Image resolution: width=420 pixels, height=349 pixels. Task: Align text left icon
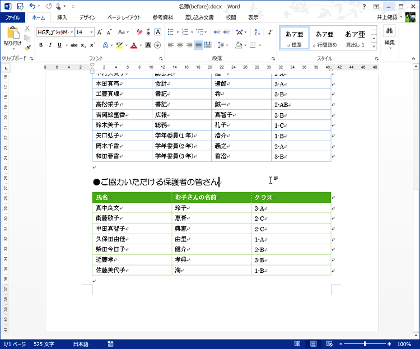pos(171,45)
